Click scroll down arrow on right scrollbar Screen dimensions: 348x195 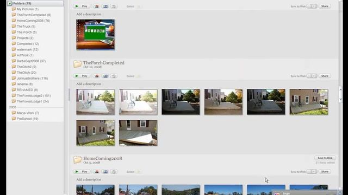pyautogui.click(x=341, y=100)
